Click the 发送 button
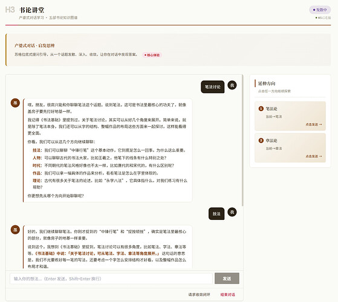 [x=227, y=278]
